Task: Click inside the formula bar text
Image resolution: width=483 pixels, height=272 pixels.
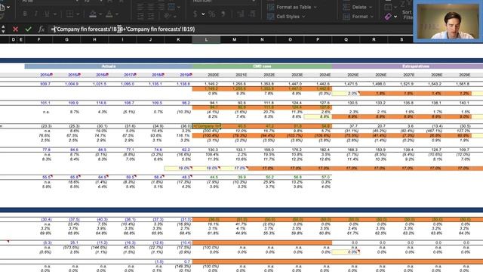Action: [x=123, y=29]
